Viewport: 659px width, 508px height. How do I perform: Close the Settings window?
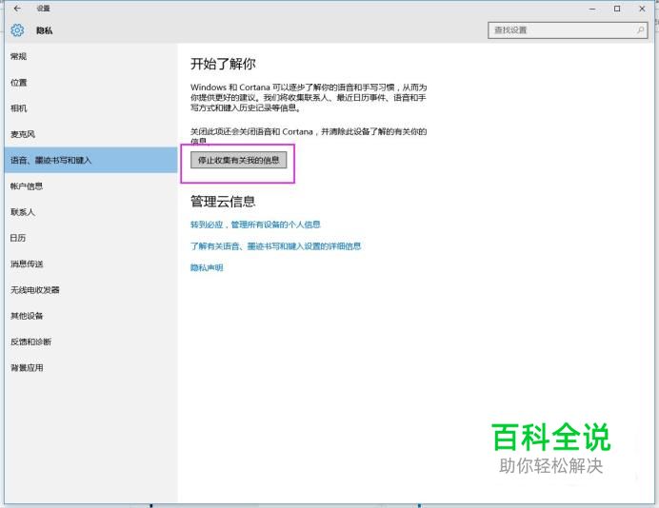pyautogui.click(x=642, y=9)
